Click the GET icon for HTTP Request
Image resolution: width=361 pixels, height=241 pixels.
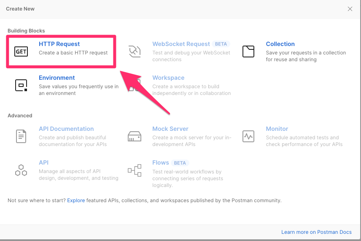coord(21,51)
